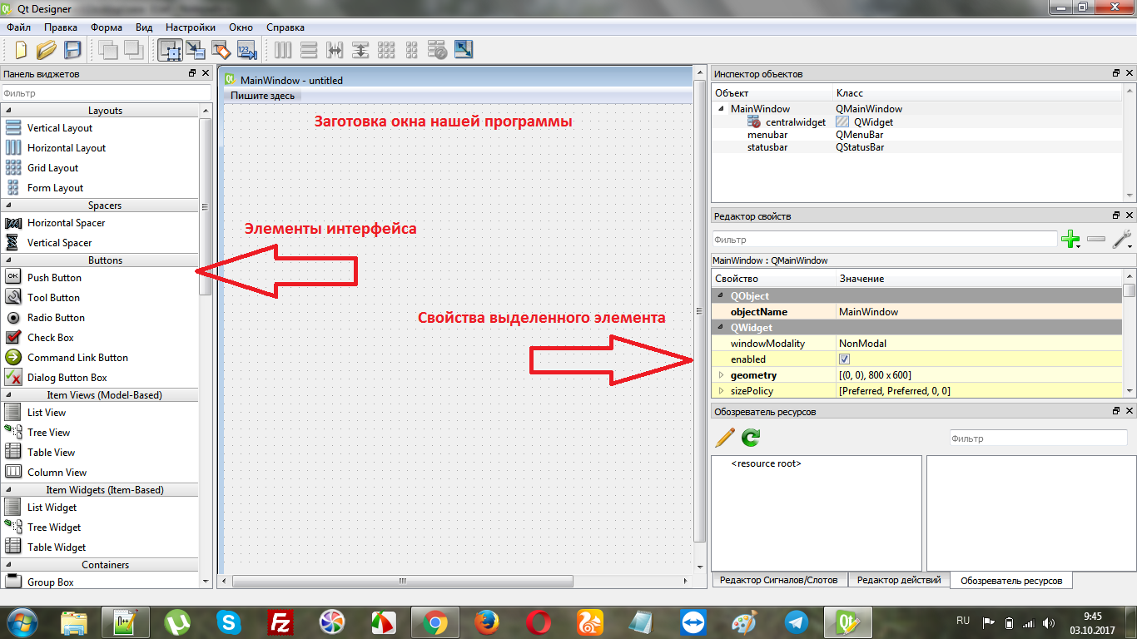Viewport: 1137px width, 639px height.
Task: Open wrench configure icon in property editor
Action: click(x=1122, y=240)
